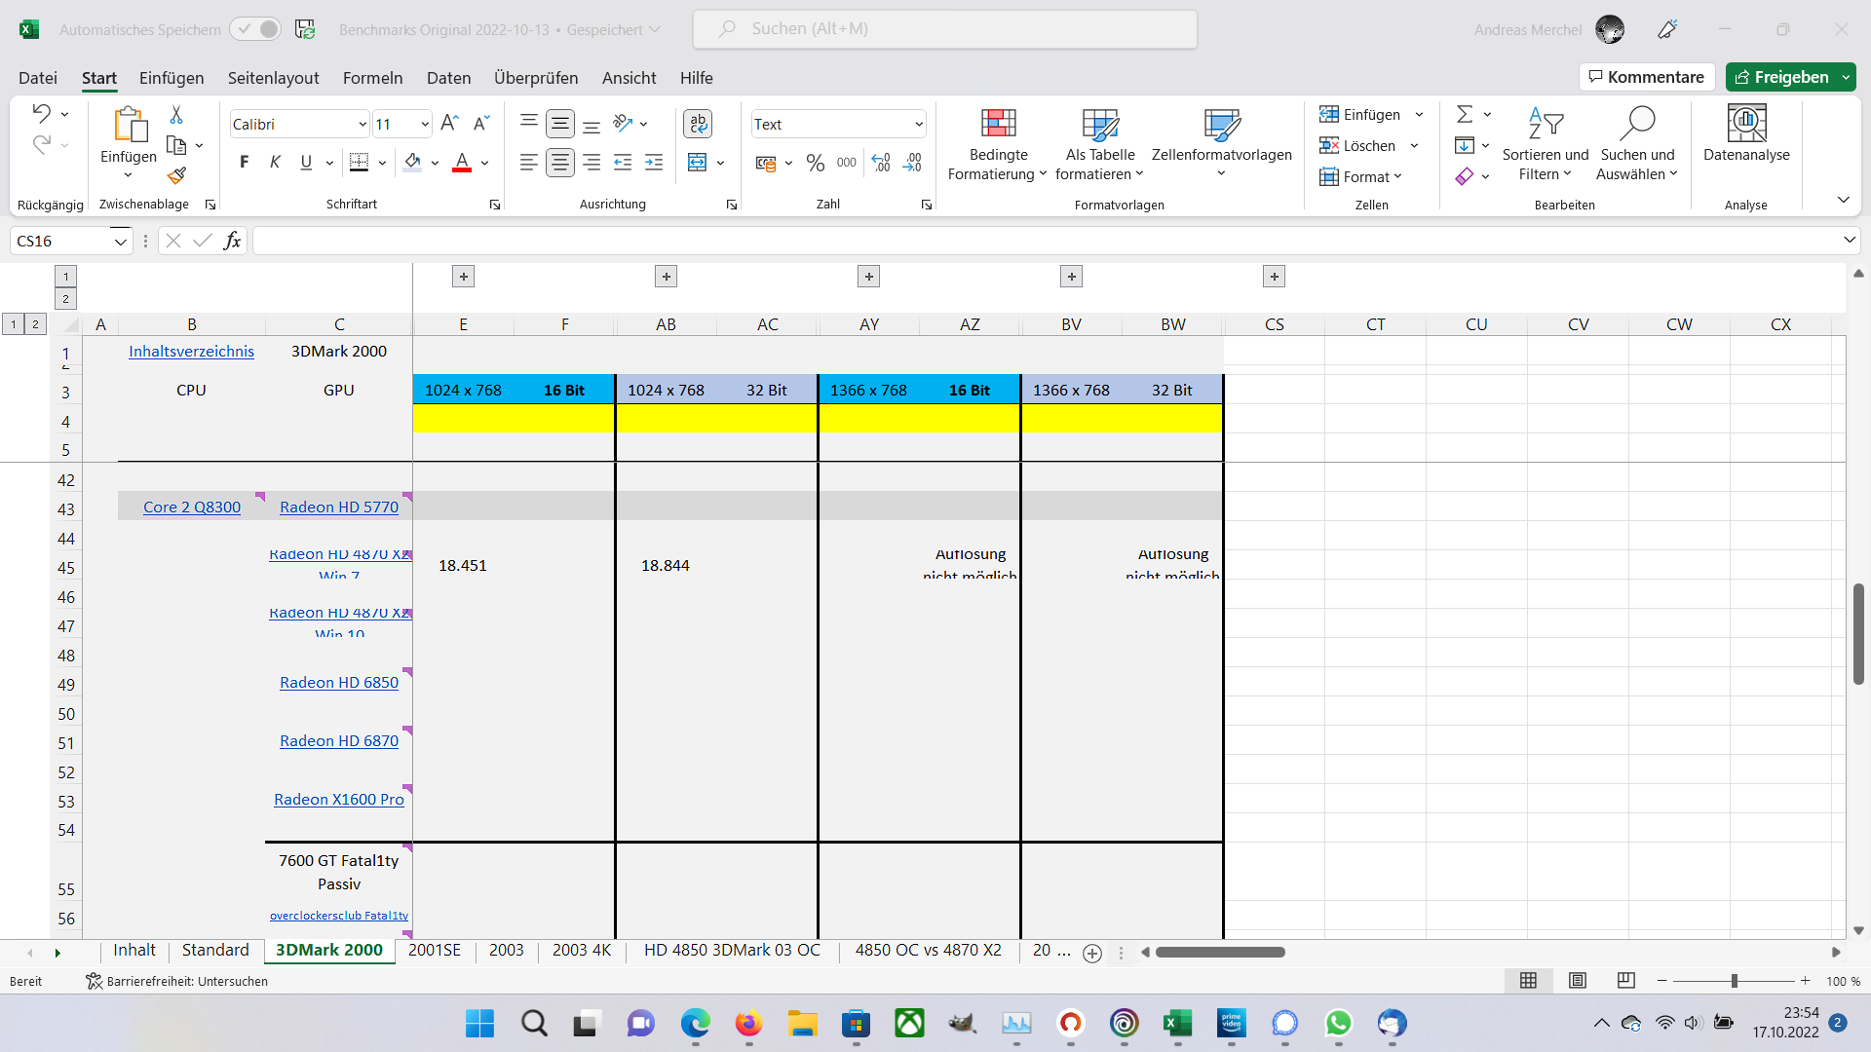Click the Sortieren und Filtern icon

(1545, 124)
